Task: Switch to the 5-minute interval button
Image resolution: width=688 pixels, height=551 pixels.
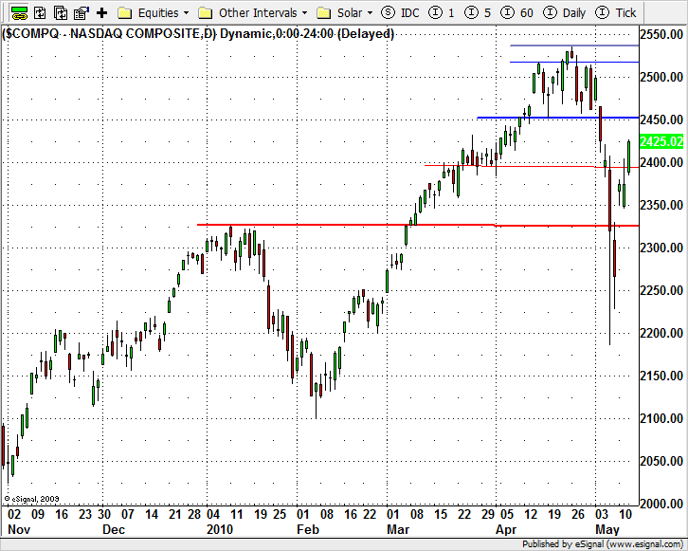Action: click(478, 12)
